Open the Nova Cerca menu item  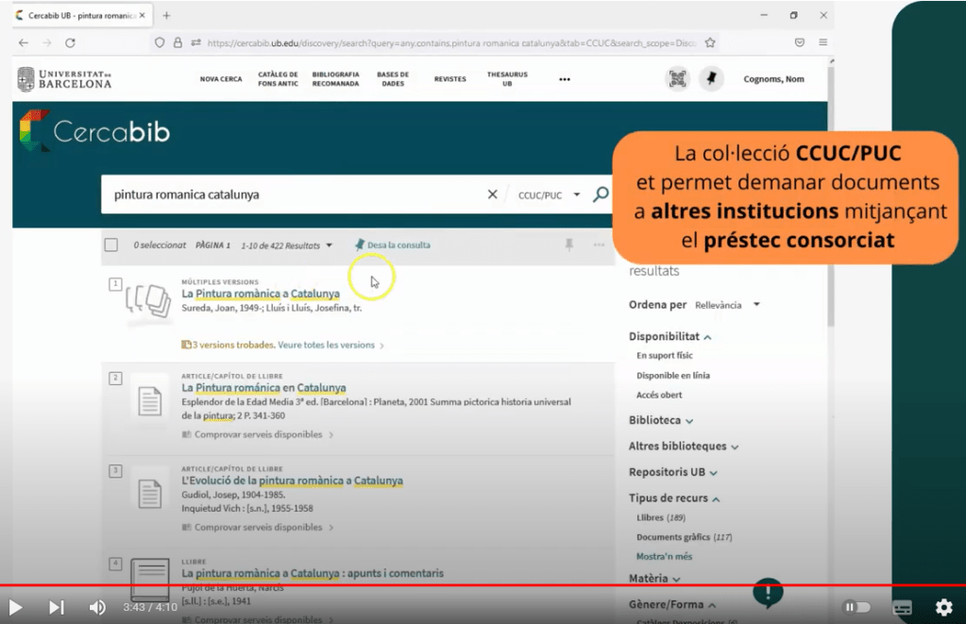pyautogui.click(x=221, y=79)
